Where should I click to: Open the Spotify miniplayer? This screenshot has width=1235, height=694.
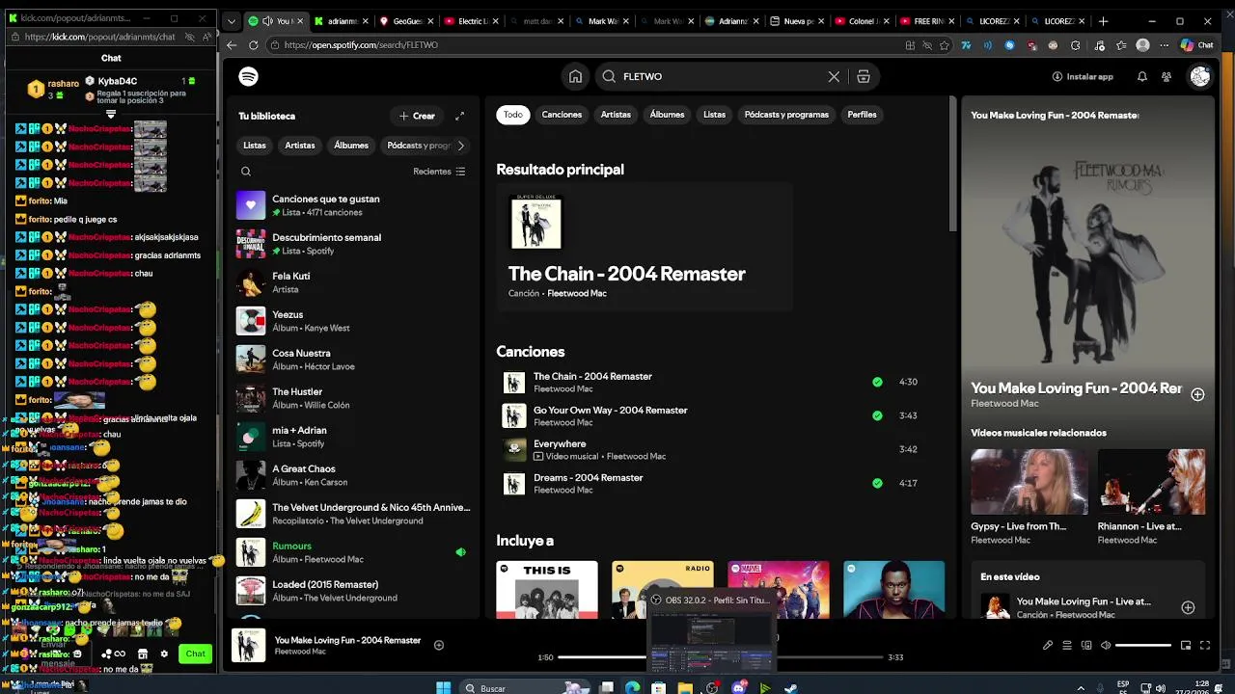coord(1186,646)
